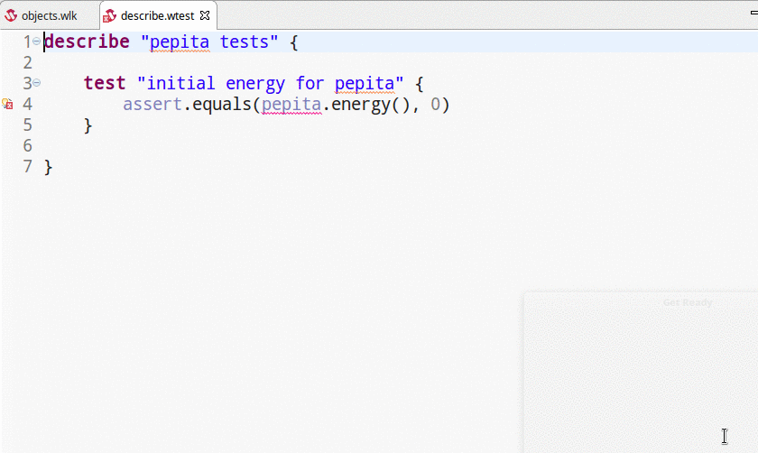Close the describe.wtest editor tab
This screenshot has width=758, height=453.
205,15
